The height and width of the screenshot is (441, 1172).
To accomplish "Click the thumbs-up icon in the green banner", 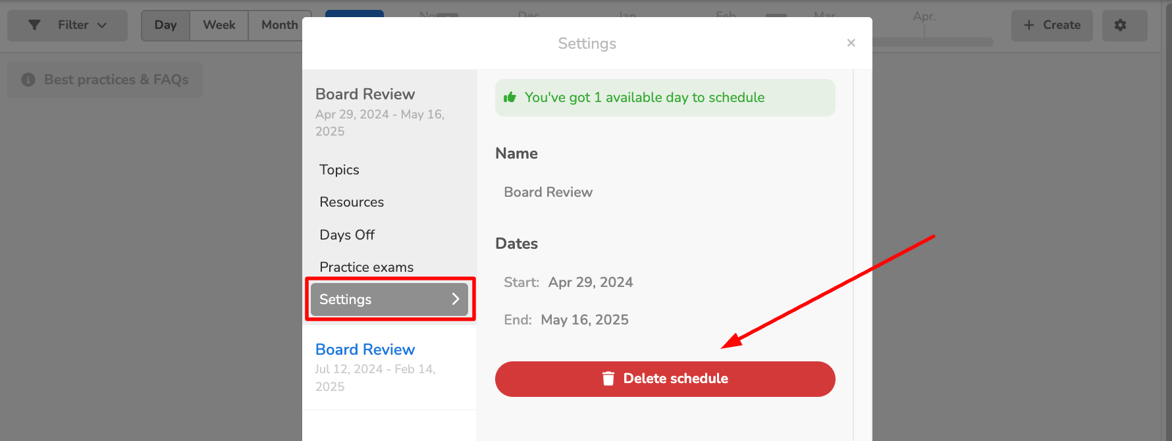I will [x=510, y=97].
